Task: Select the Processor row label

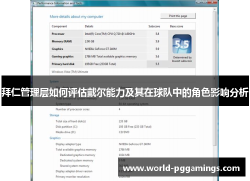Action: [58, 34]
